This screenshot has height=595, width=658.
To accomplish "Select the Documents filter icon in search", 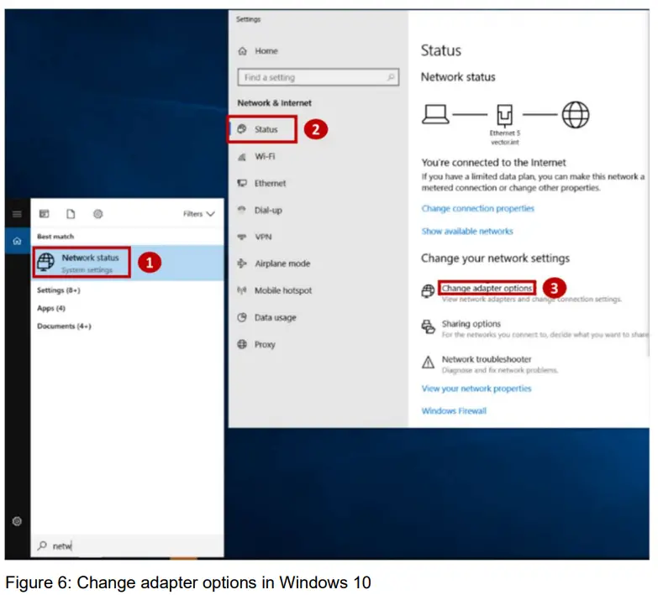I will (71, 214).
